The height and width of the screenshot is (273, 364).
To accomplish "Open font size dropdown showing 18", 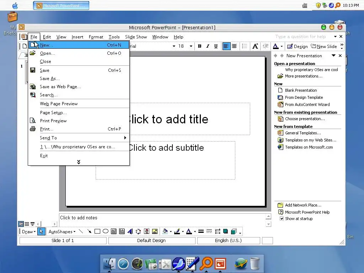I will [x=191, y=46].
